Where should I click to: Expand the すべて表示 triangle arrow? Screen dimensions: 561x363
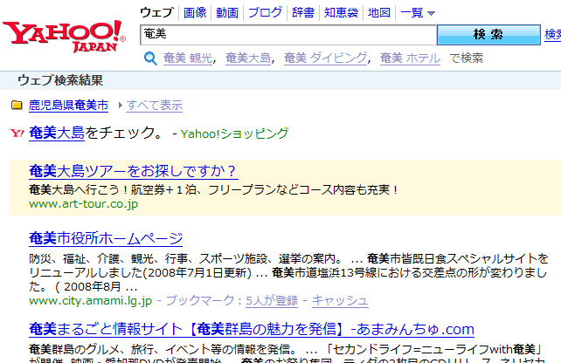[121, 106]
